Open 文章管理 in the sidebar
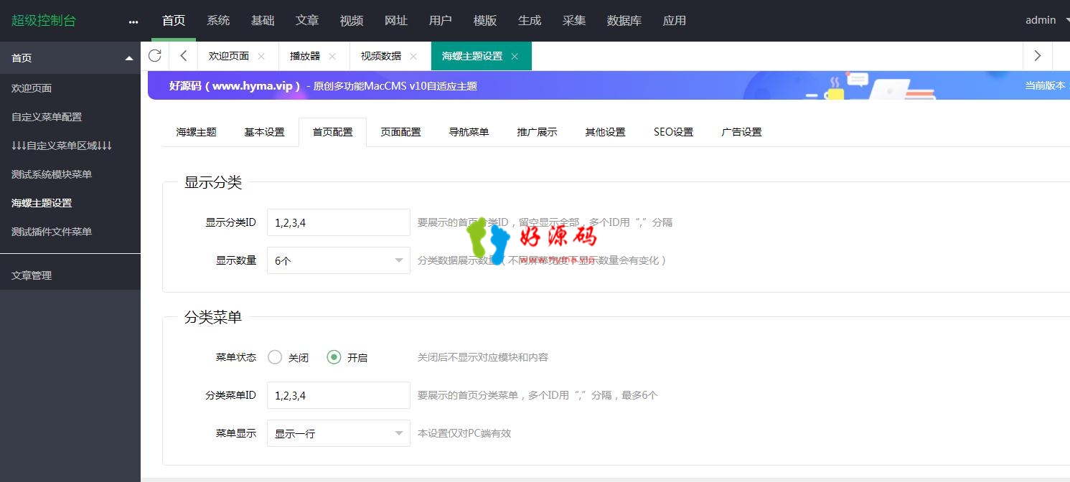Viewport: 1070px width, 482px height. [70, 275]
